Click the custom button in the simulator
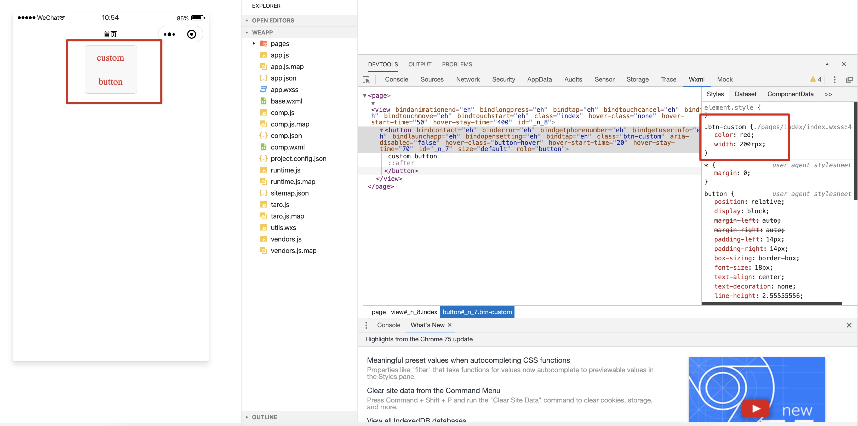 111,70
